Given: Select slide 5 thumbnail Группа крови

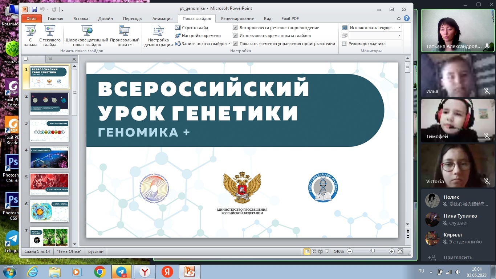Looking at the screenshot, I should coord(49,185).
